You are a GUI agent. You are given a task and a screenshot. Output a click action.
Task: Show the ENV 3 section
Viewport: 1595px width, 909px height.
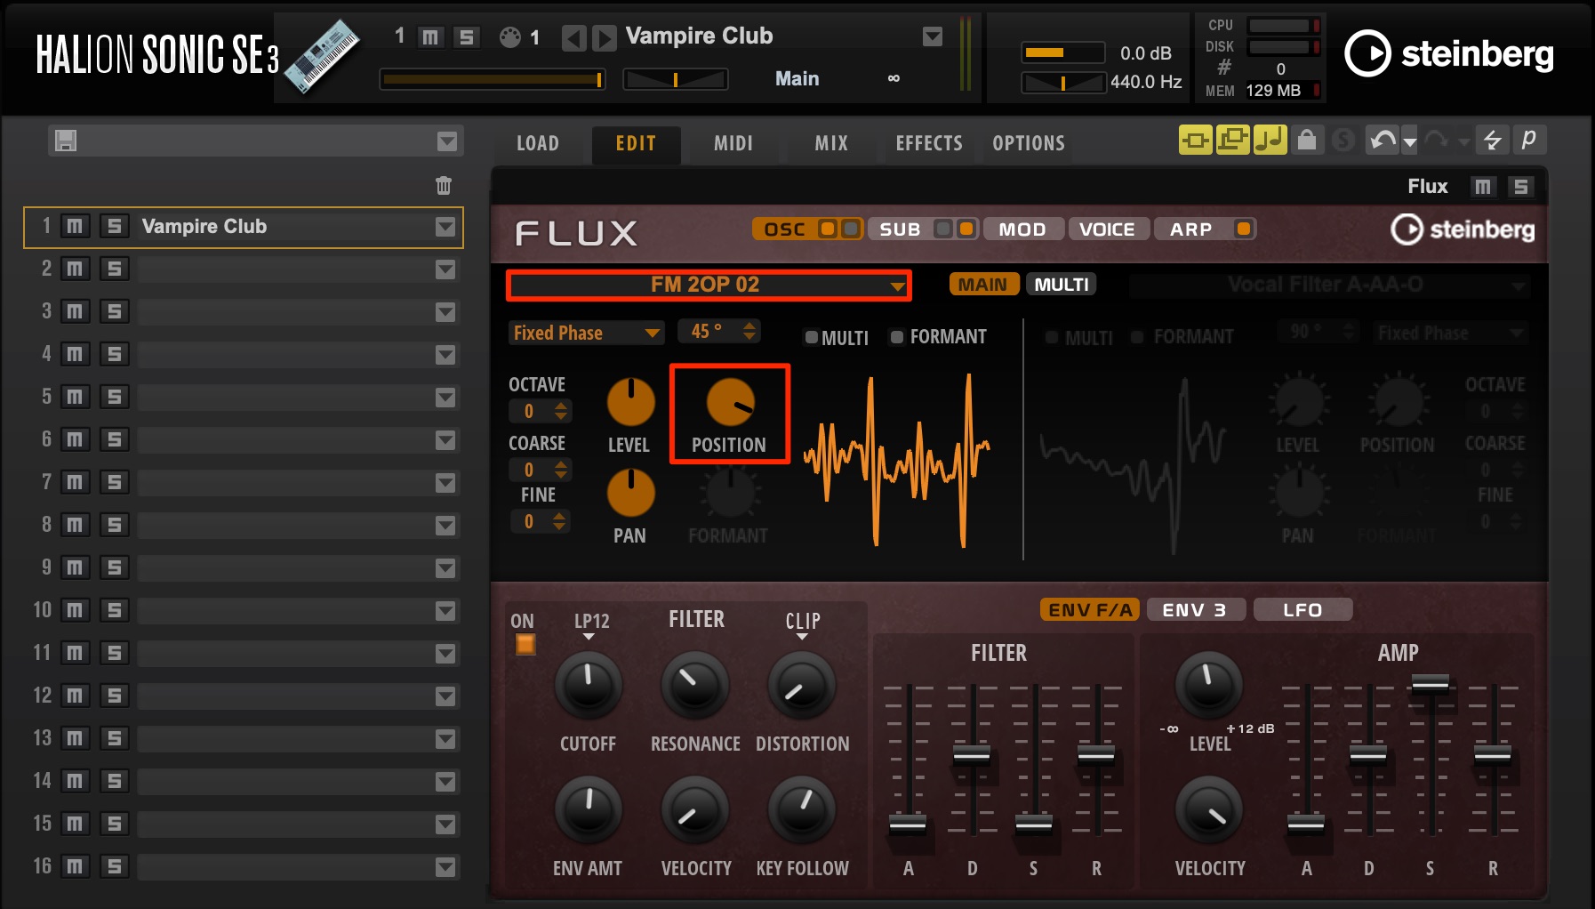point(1194,610)
